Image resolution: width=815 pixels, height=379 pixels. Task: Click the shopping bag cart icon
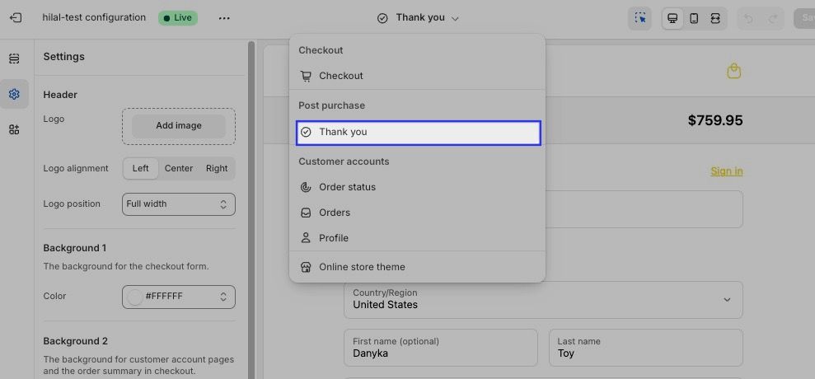733,72
